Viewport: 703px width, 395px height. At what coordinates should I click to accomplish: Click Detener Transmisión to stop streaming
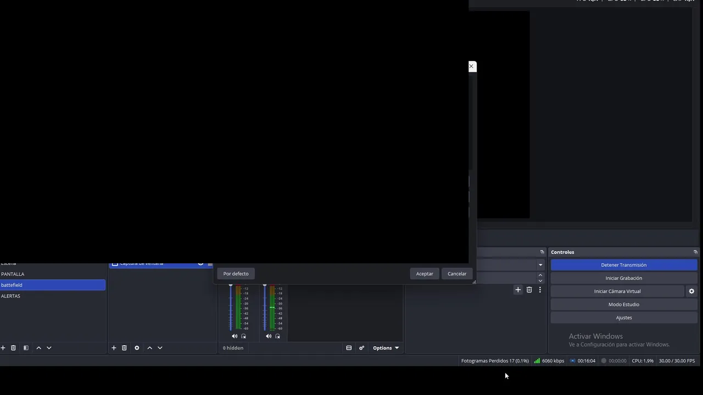click(624, 265)
